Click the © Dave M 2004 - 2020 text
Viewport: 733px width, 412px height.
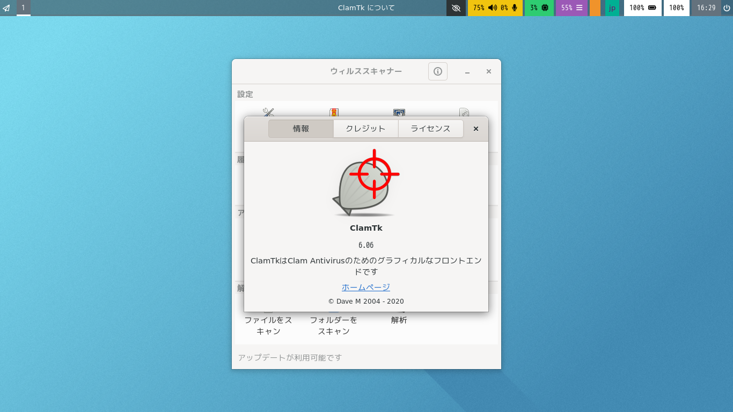coord(366,301)
